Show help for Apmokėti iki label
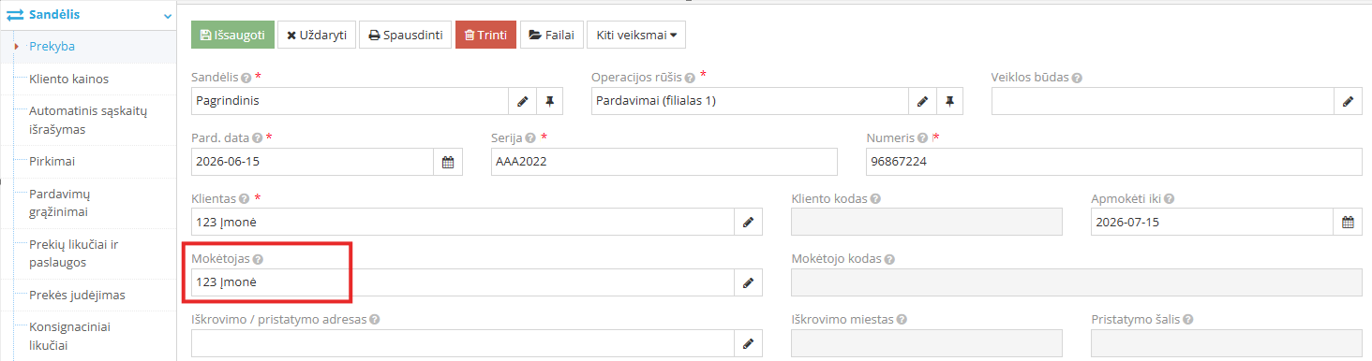 (x=1170, y=199)
